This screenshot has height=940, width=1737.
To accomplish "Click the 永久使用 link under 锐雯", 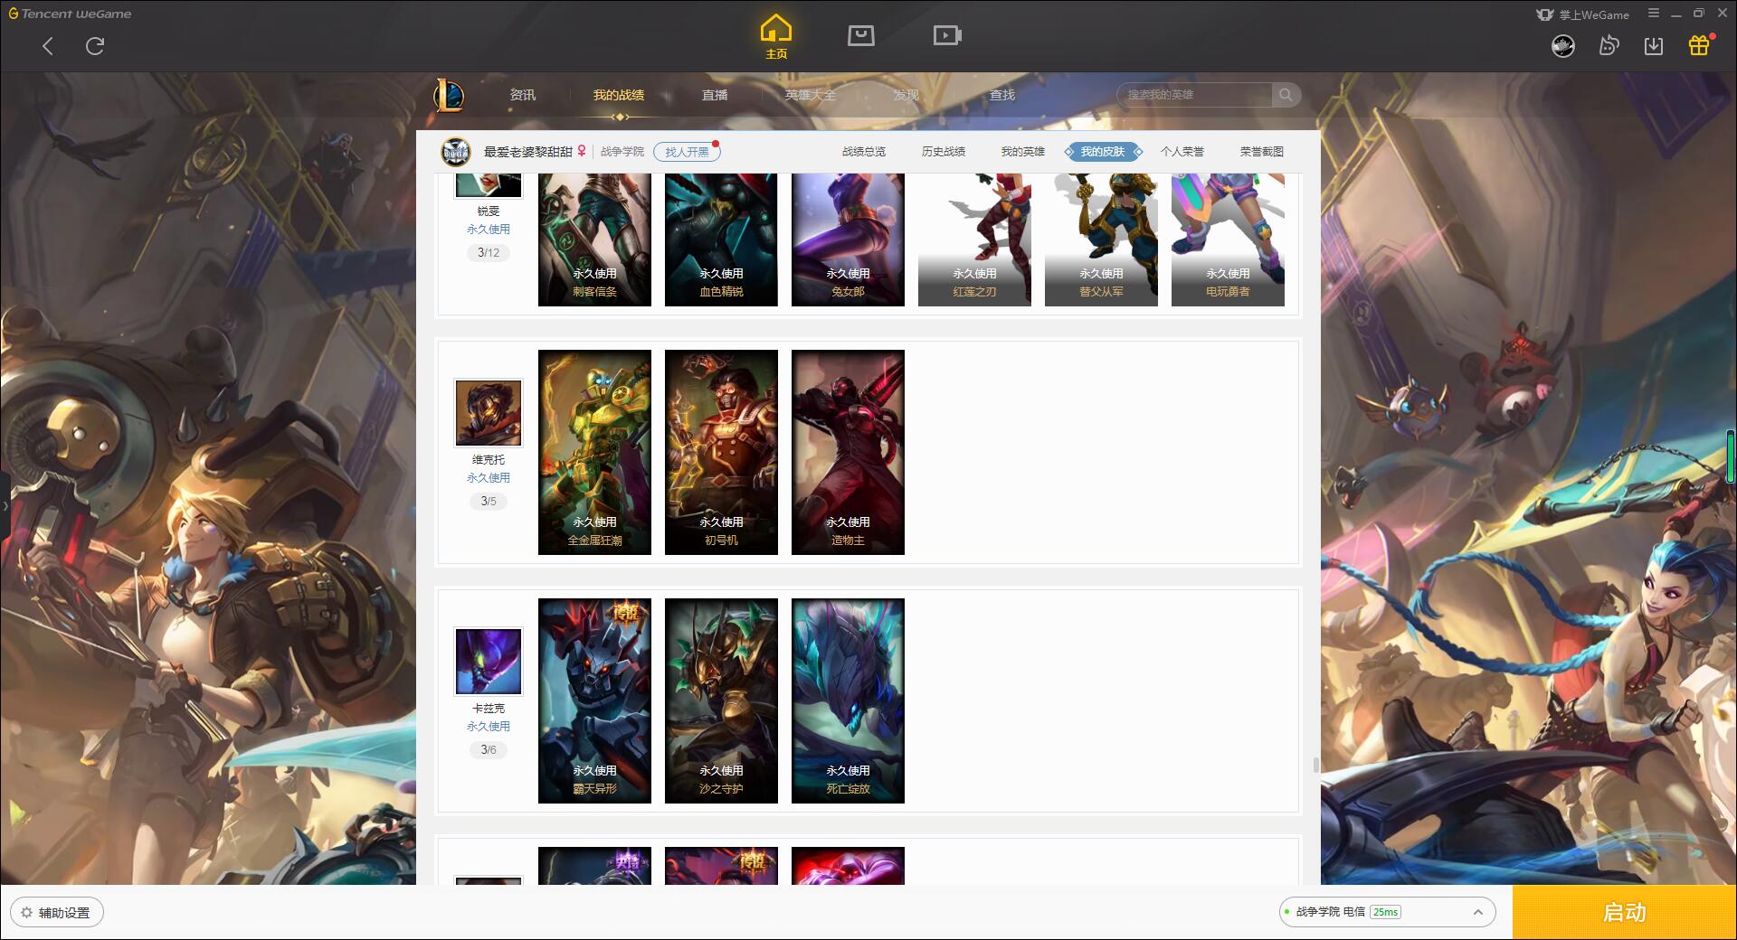I will (x=489, y=230).
